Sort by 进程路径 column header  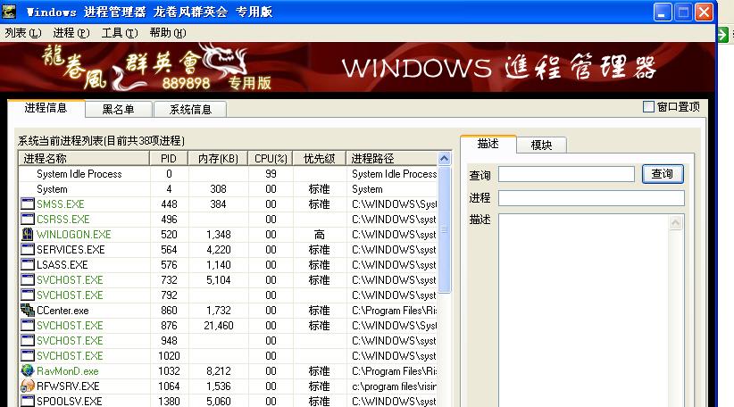pos(391,159)
